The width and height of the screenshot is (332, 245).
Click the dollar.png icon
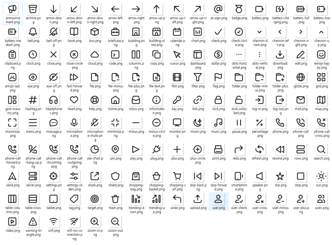218,54
